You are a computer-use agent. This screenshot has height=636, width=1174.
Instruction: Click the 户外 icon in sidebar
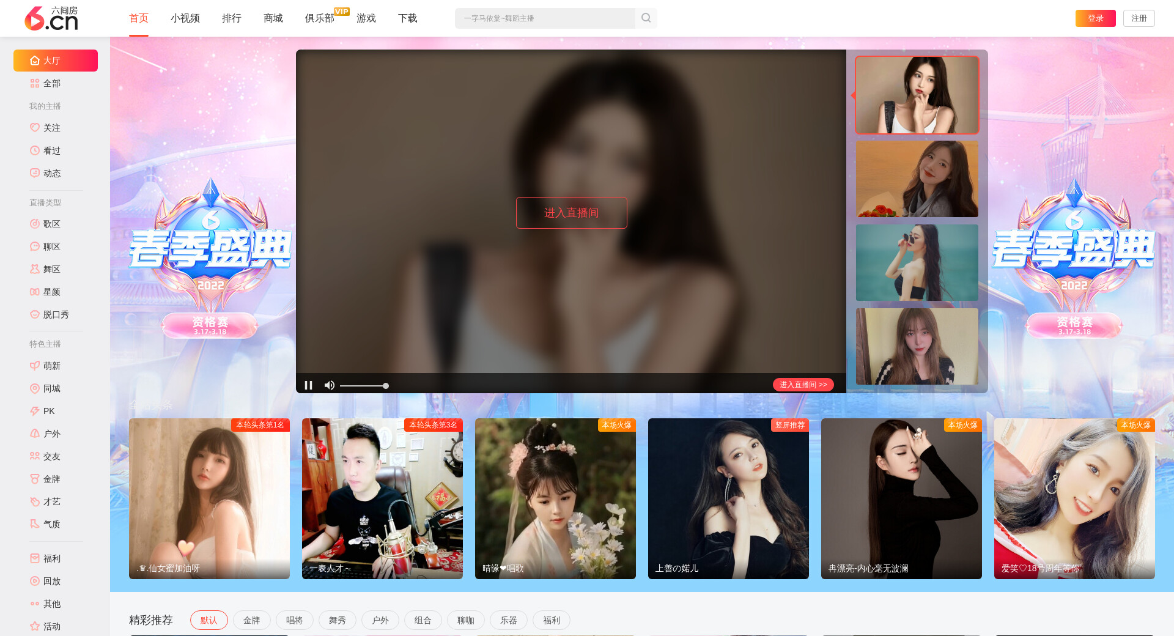click(x=35, y=434)
